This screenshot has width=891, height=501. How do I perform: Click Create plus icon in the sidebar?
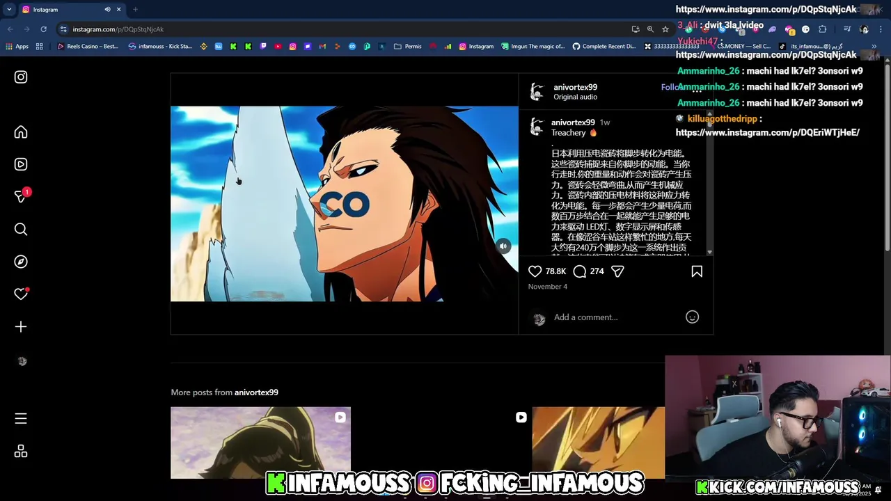(x=21, y=327)
